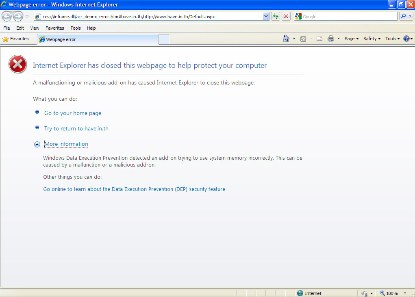Click the search magnifier button

(403, 16)
